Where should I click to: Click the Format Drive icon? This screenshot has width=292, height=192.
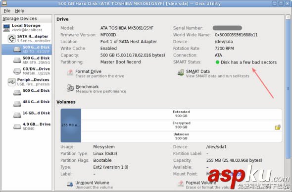[x=70, y=72]
